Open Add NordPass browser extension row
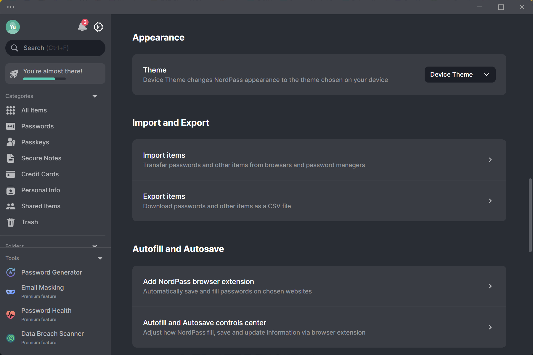This screenshot has width=533, height=355. (319, 286)
